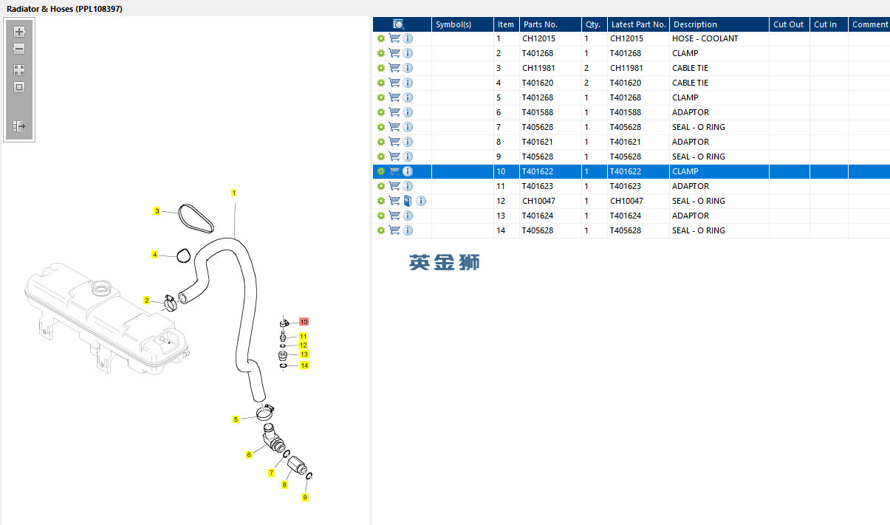The image size is (890, 525).
Task: Open info for item 12 CH10047
Action: pos(421,201)
